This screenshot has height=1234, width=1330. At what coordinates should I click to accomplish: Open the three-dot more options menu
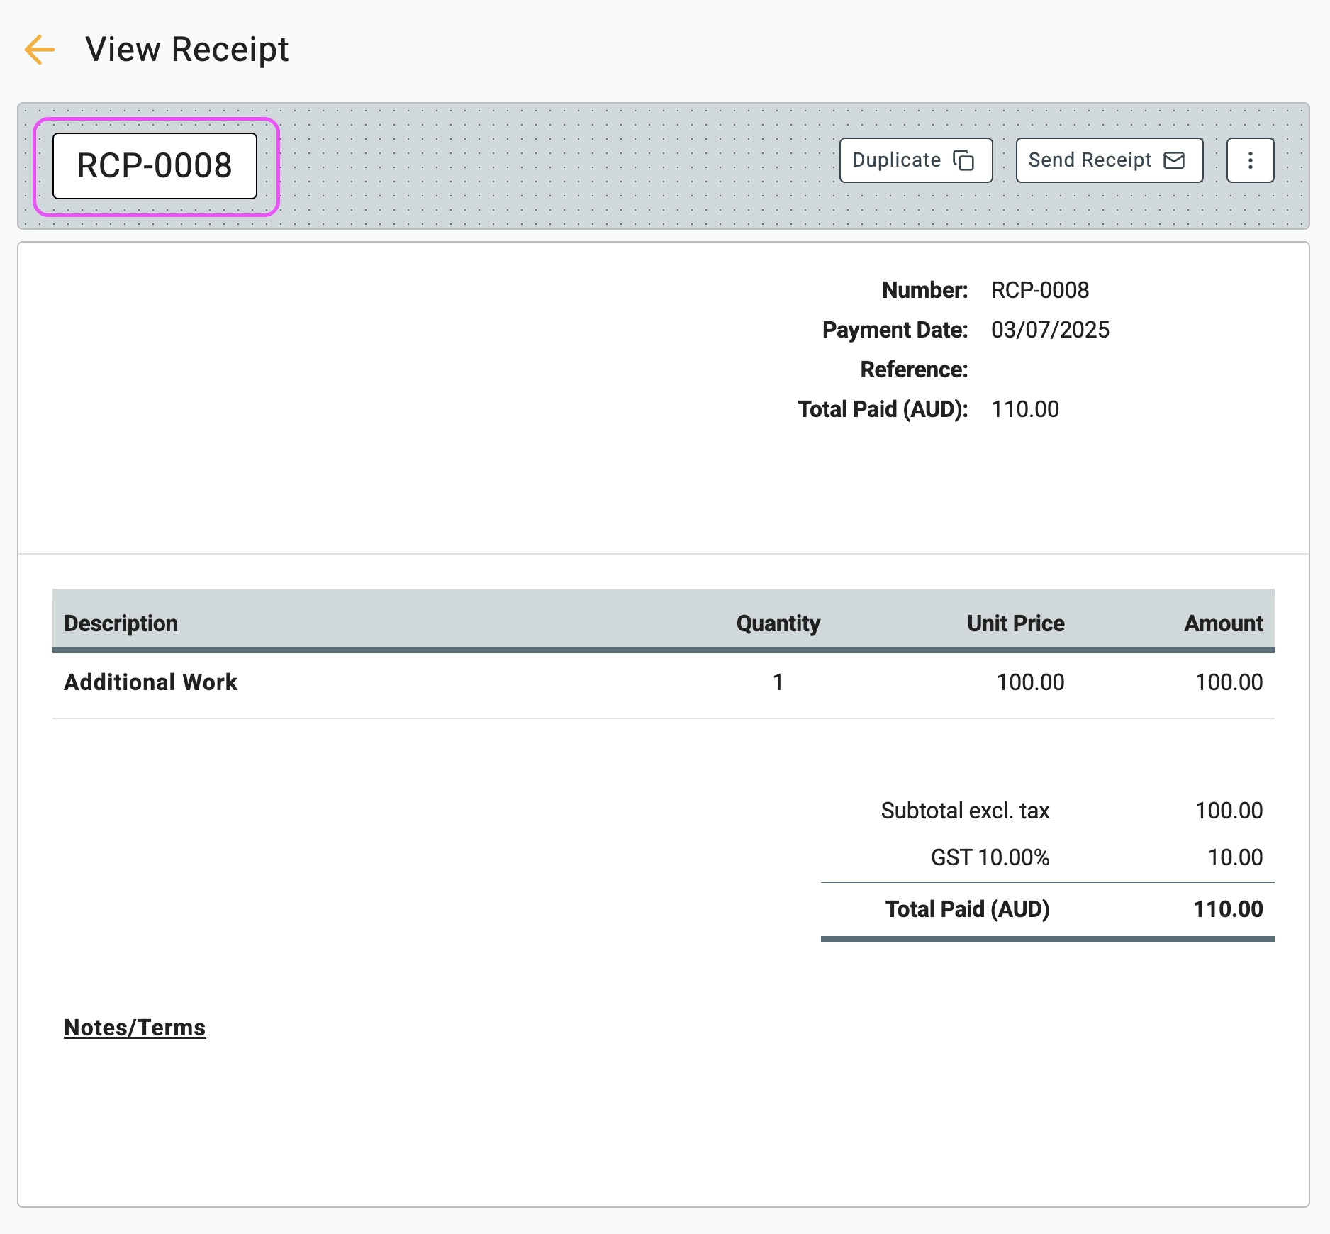tap(1251, 160)
